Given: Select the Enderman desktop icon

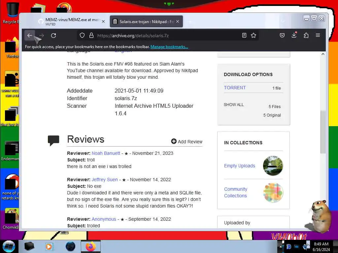Looking at the screenshot, I should click(x=10, y=151).
